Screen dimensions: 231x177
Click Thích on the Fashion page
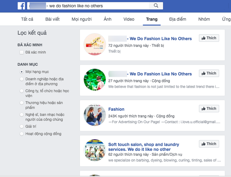click(209, 109)
